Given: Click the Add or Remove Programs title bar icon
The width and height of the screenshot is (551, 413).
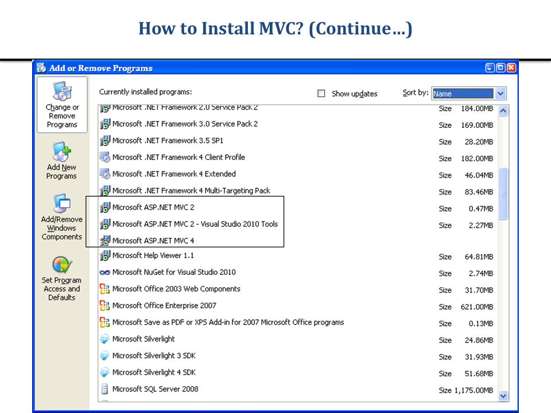Looking at the screenshot, I should tap(41, 68).
